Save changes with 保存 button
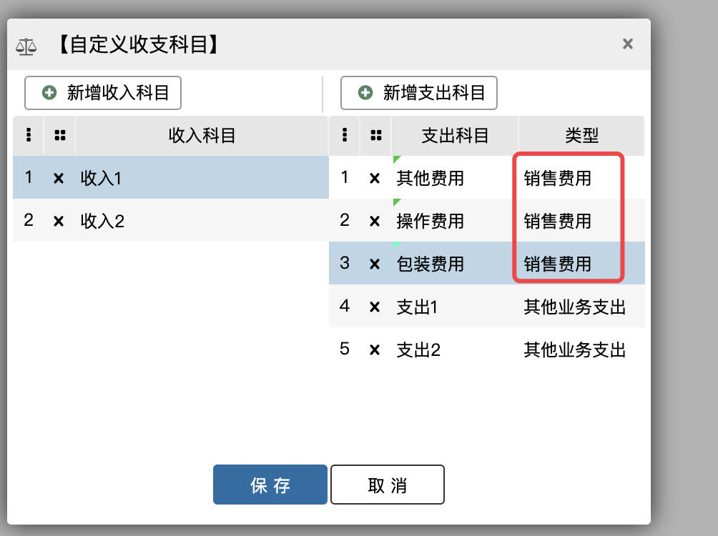Image resolution: width=718 pixels, height=536 pixels. tap(270, 485)
